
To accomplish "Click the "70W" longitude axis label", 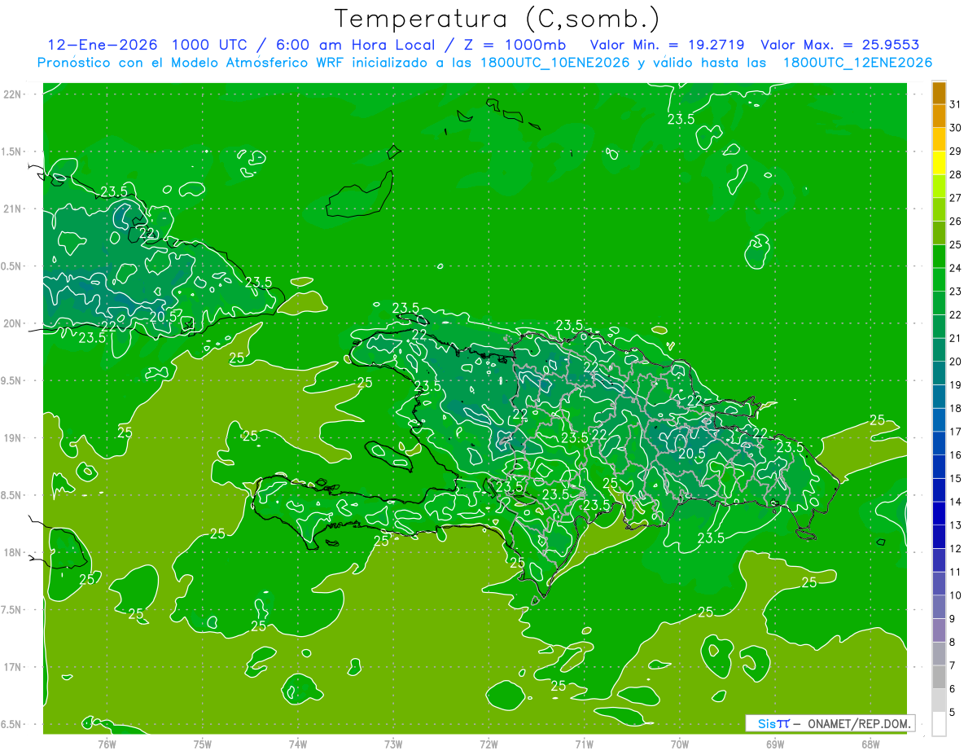I will (x=680, y=744).
